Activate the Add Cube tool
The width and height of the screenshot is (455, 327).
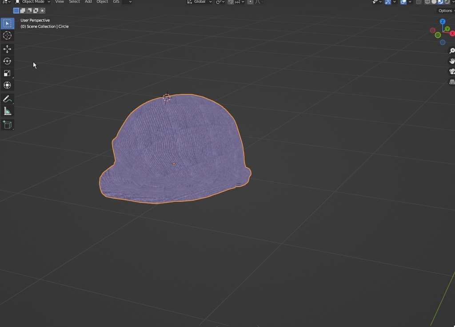click(7, 125)
